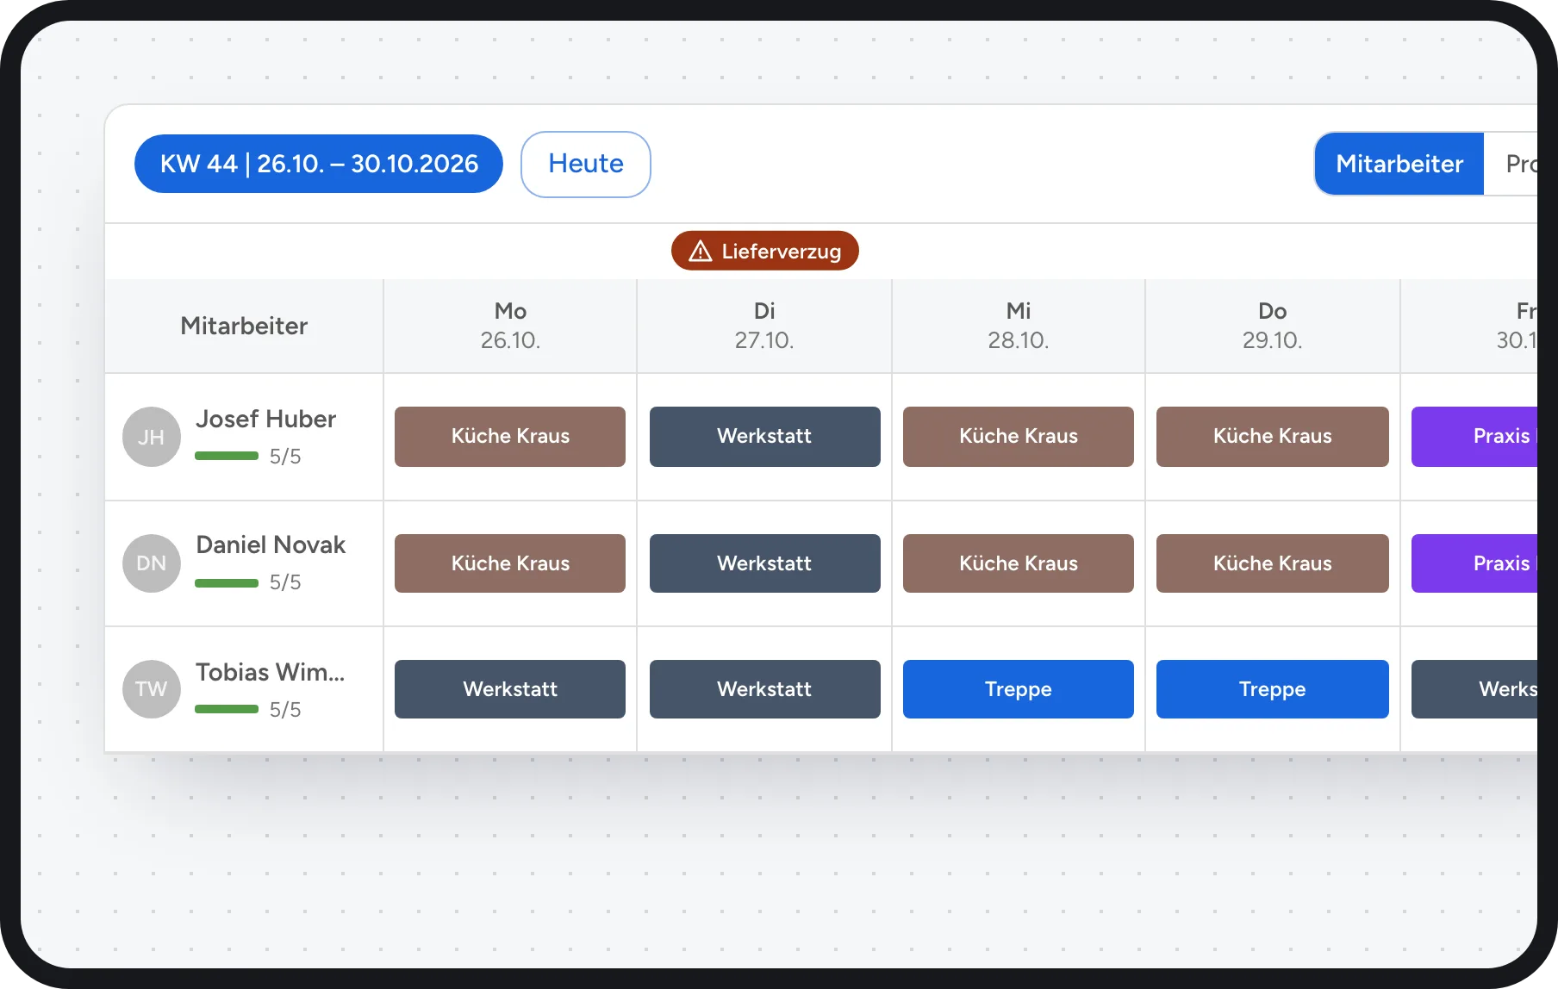Click the Heute button

(586, 164)
